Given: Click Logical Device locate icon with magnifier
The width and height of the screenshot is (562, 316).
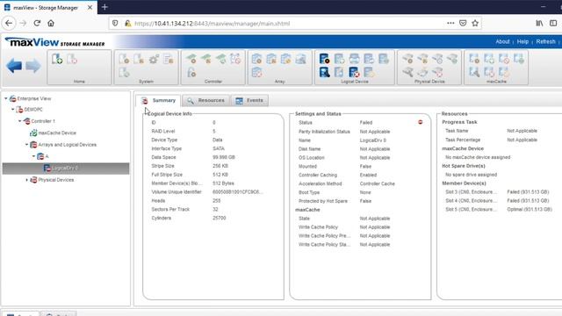Looking at the screenshot, I should tap(324, 72).
